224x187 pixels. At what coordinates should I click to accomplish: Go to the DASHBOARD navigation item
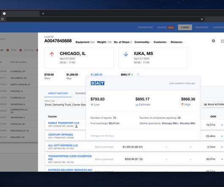pos(145,27)
